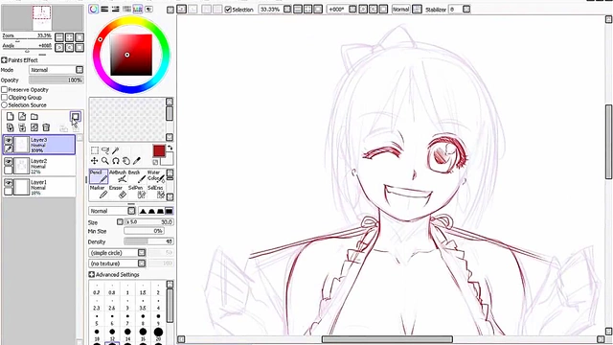Click the red foreground color swatch
This screenshot has height=345, width=613.
159,151
